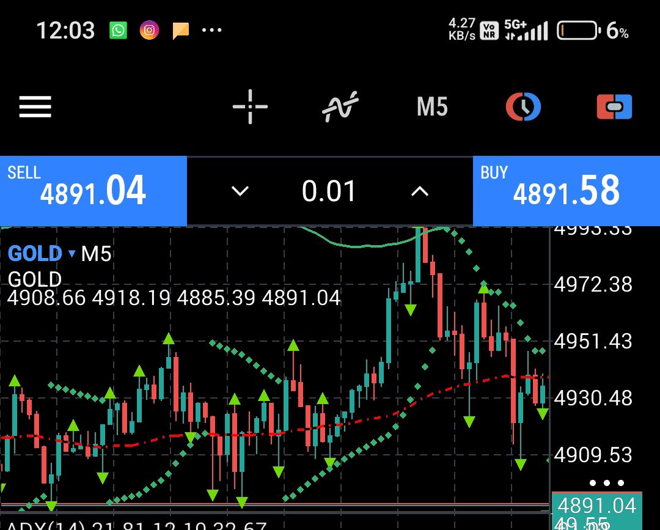This screenshot has width=660, height=530.
Task: Tap the 0.01 volume field
Action: tap(329, 191)
